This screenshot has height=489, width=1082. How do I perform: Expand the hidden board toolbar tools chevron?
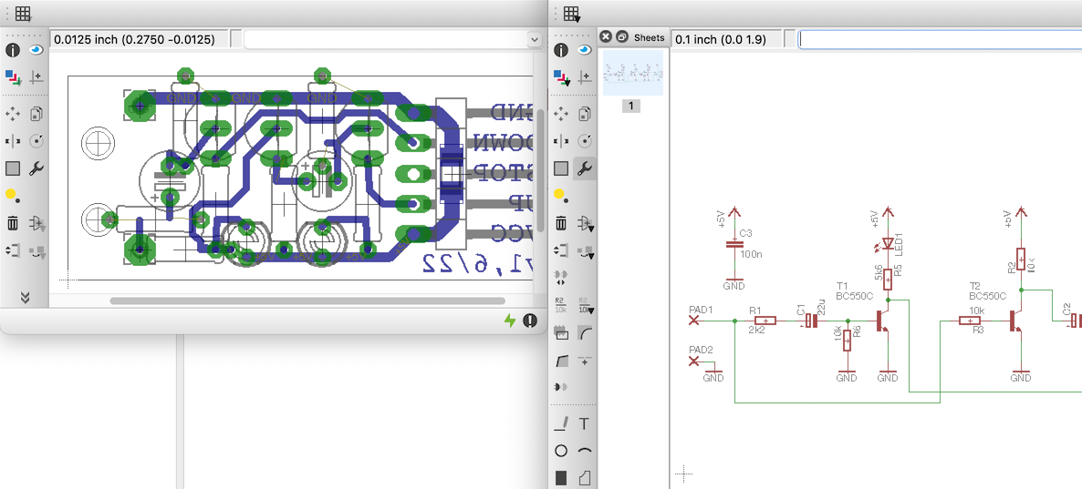(x=25, y=297)
